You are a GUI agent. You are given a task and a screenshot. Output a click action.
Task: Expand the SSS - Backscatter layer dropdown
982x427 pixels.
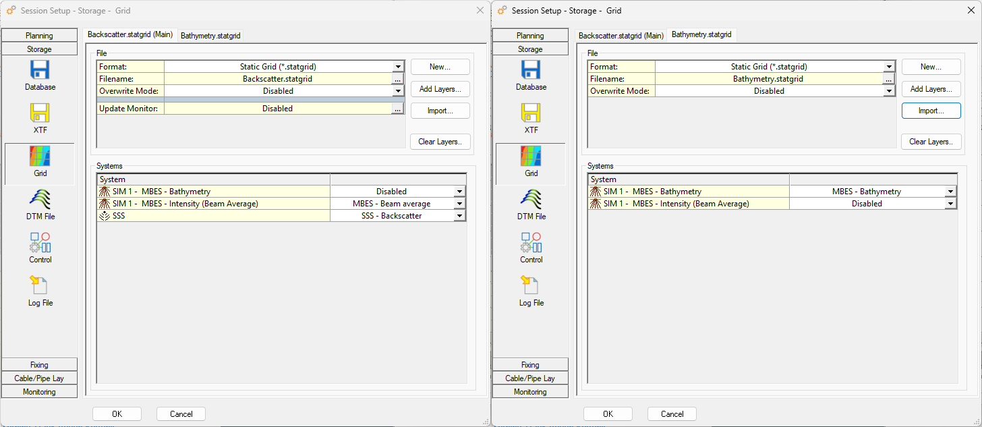coord(460,216)
